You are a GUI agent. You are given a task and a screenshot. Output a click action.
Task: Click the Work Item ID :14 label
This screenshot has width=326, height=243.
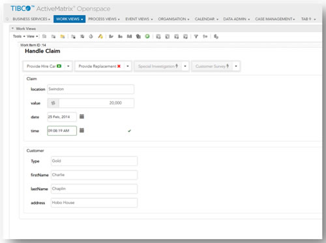tap(33, 45)
